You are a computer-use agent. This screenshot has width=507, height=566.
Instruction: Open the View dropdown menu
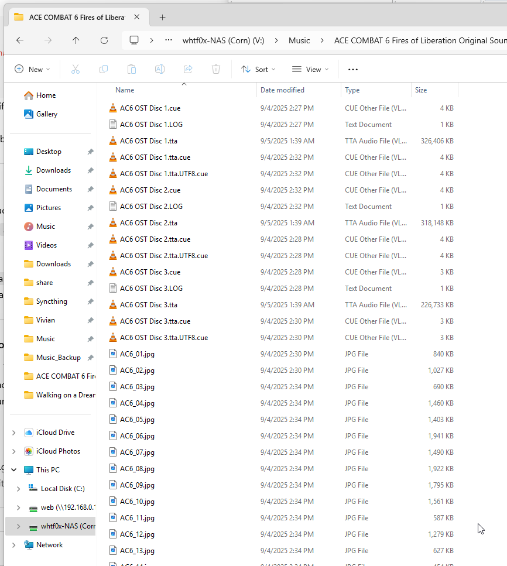pos(310,69)
